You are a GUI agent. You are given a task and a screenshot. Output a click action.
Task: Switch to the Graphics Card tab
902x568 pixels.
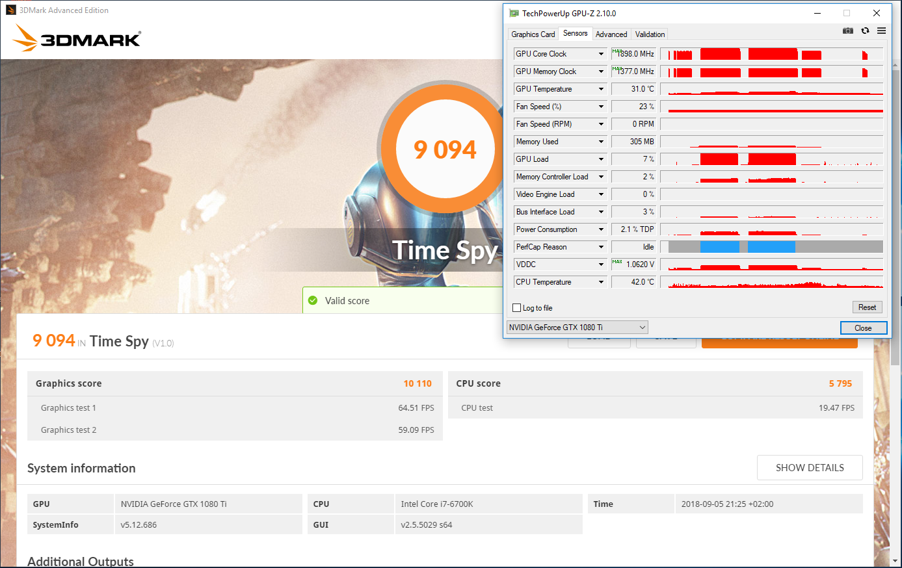click(533, 34)
